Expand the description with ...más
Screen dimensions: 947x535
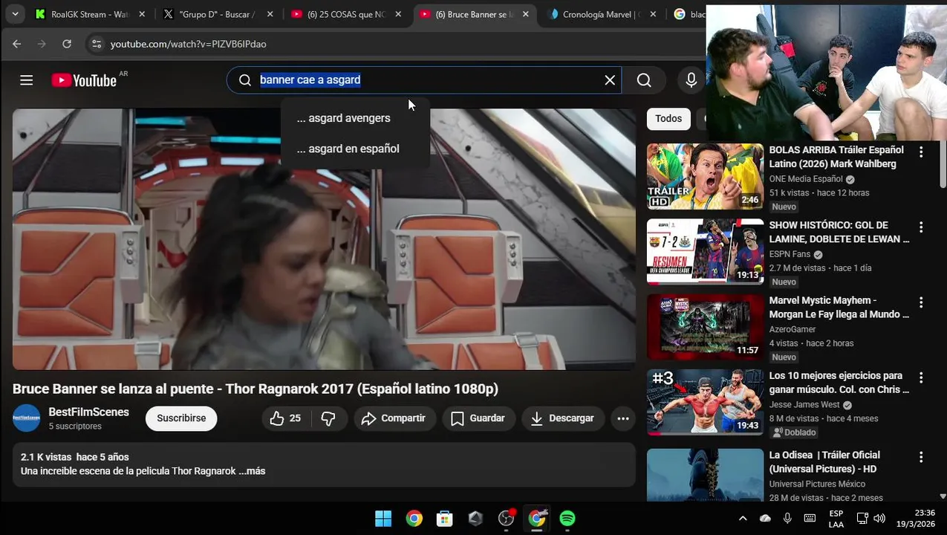(252, 471)
